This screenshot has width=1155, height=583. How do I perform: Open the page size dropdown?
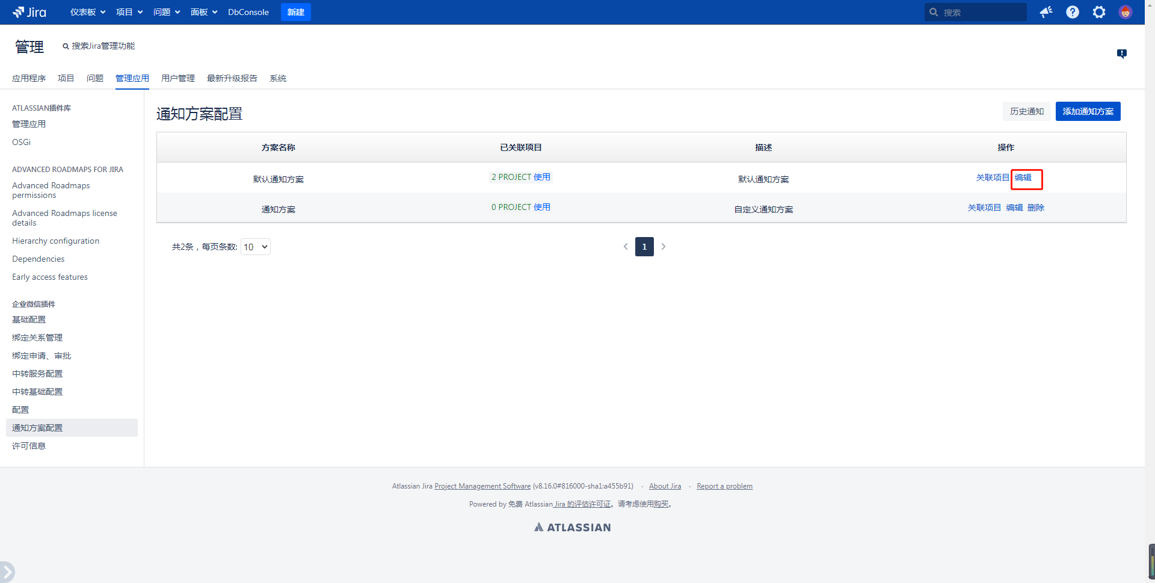pos(256,247)
